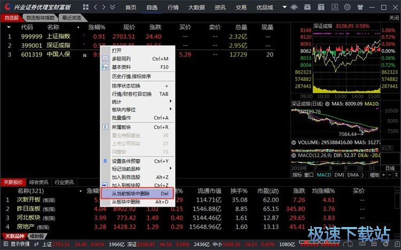Image resolution: width=401 pixels, height=250 pixels.
Task: Choose 多股同列 in the context menu
Action: [x=138, y=59]
